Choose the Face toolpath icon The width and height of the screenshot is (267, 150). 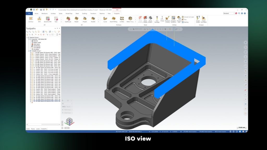tap(56, 19)
